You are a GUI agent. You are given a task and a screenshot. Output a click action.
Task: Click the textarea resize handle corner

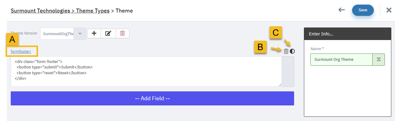click(280, 85)
